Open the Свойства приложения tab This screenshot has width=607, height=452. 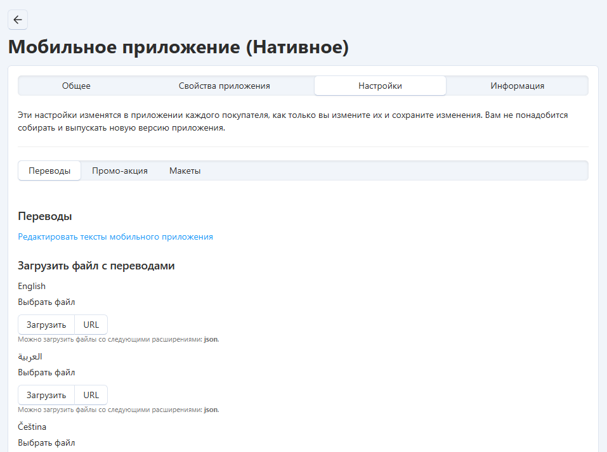tap(224, 86)
